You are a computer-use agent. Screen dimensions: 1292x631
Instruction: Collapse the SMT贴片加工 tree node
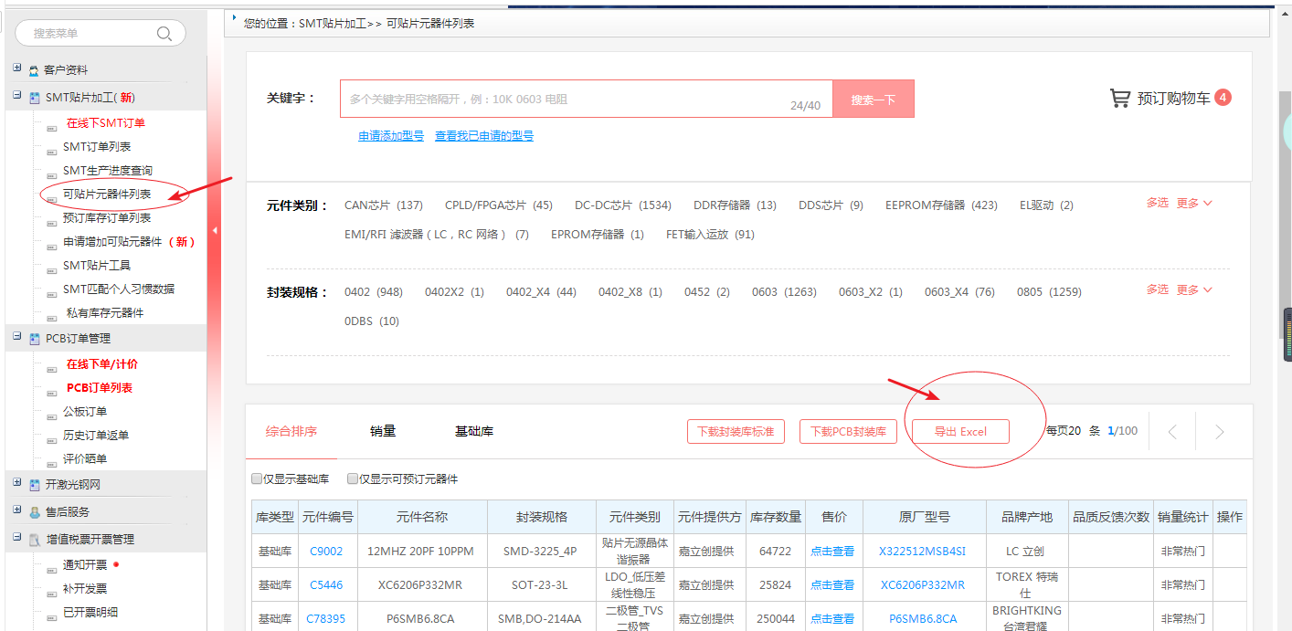(x=17, y=97)
